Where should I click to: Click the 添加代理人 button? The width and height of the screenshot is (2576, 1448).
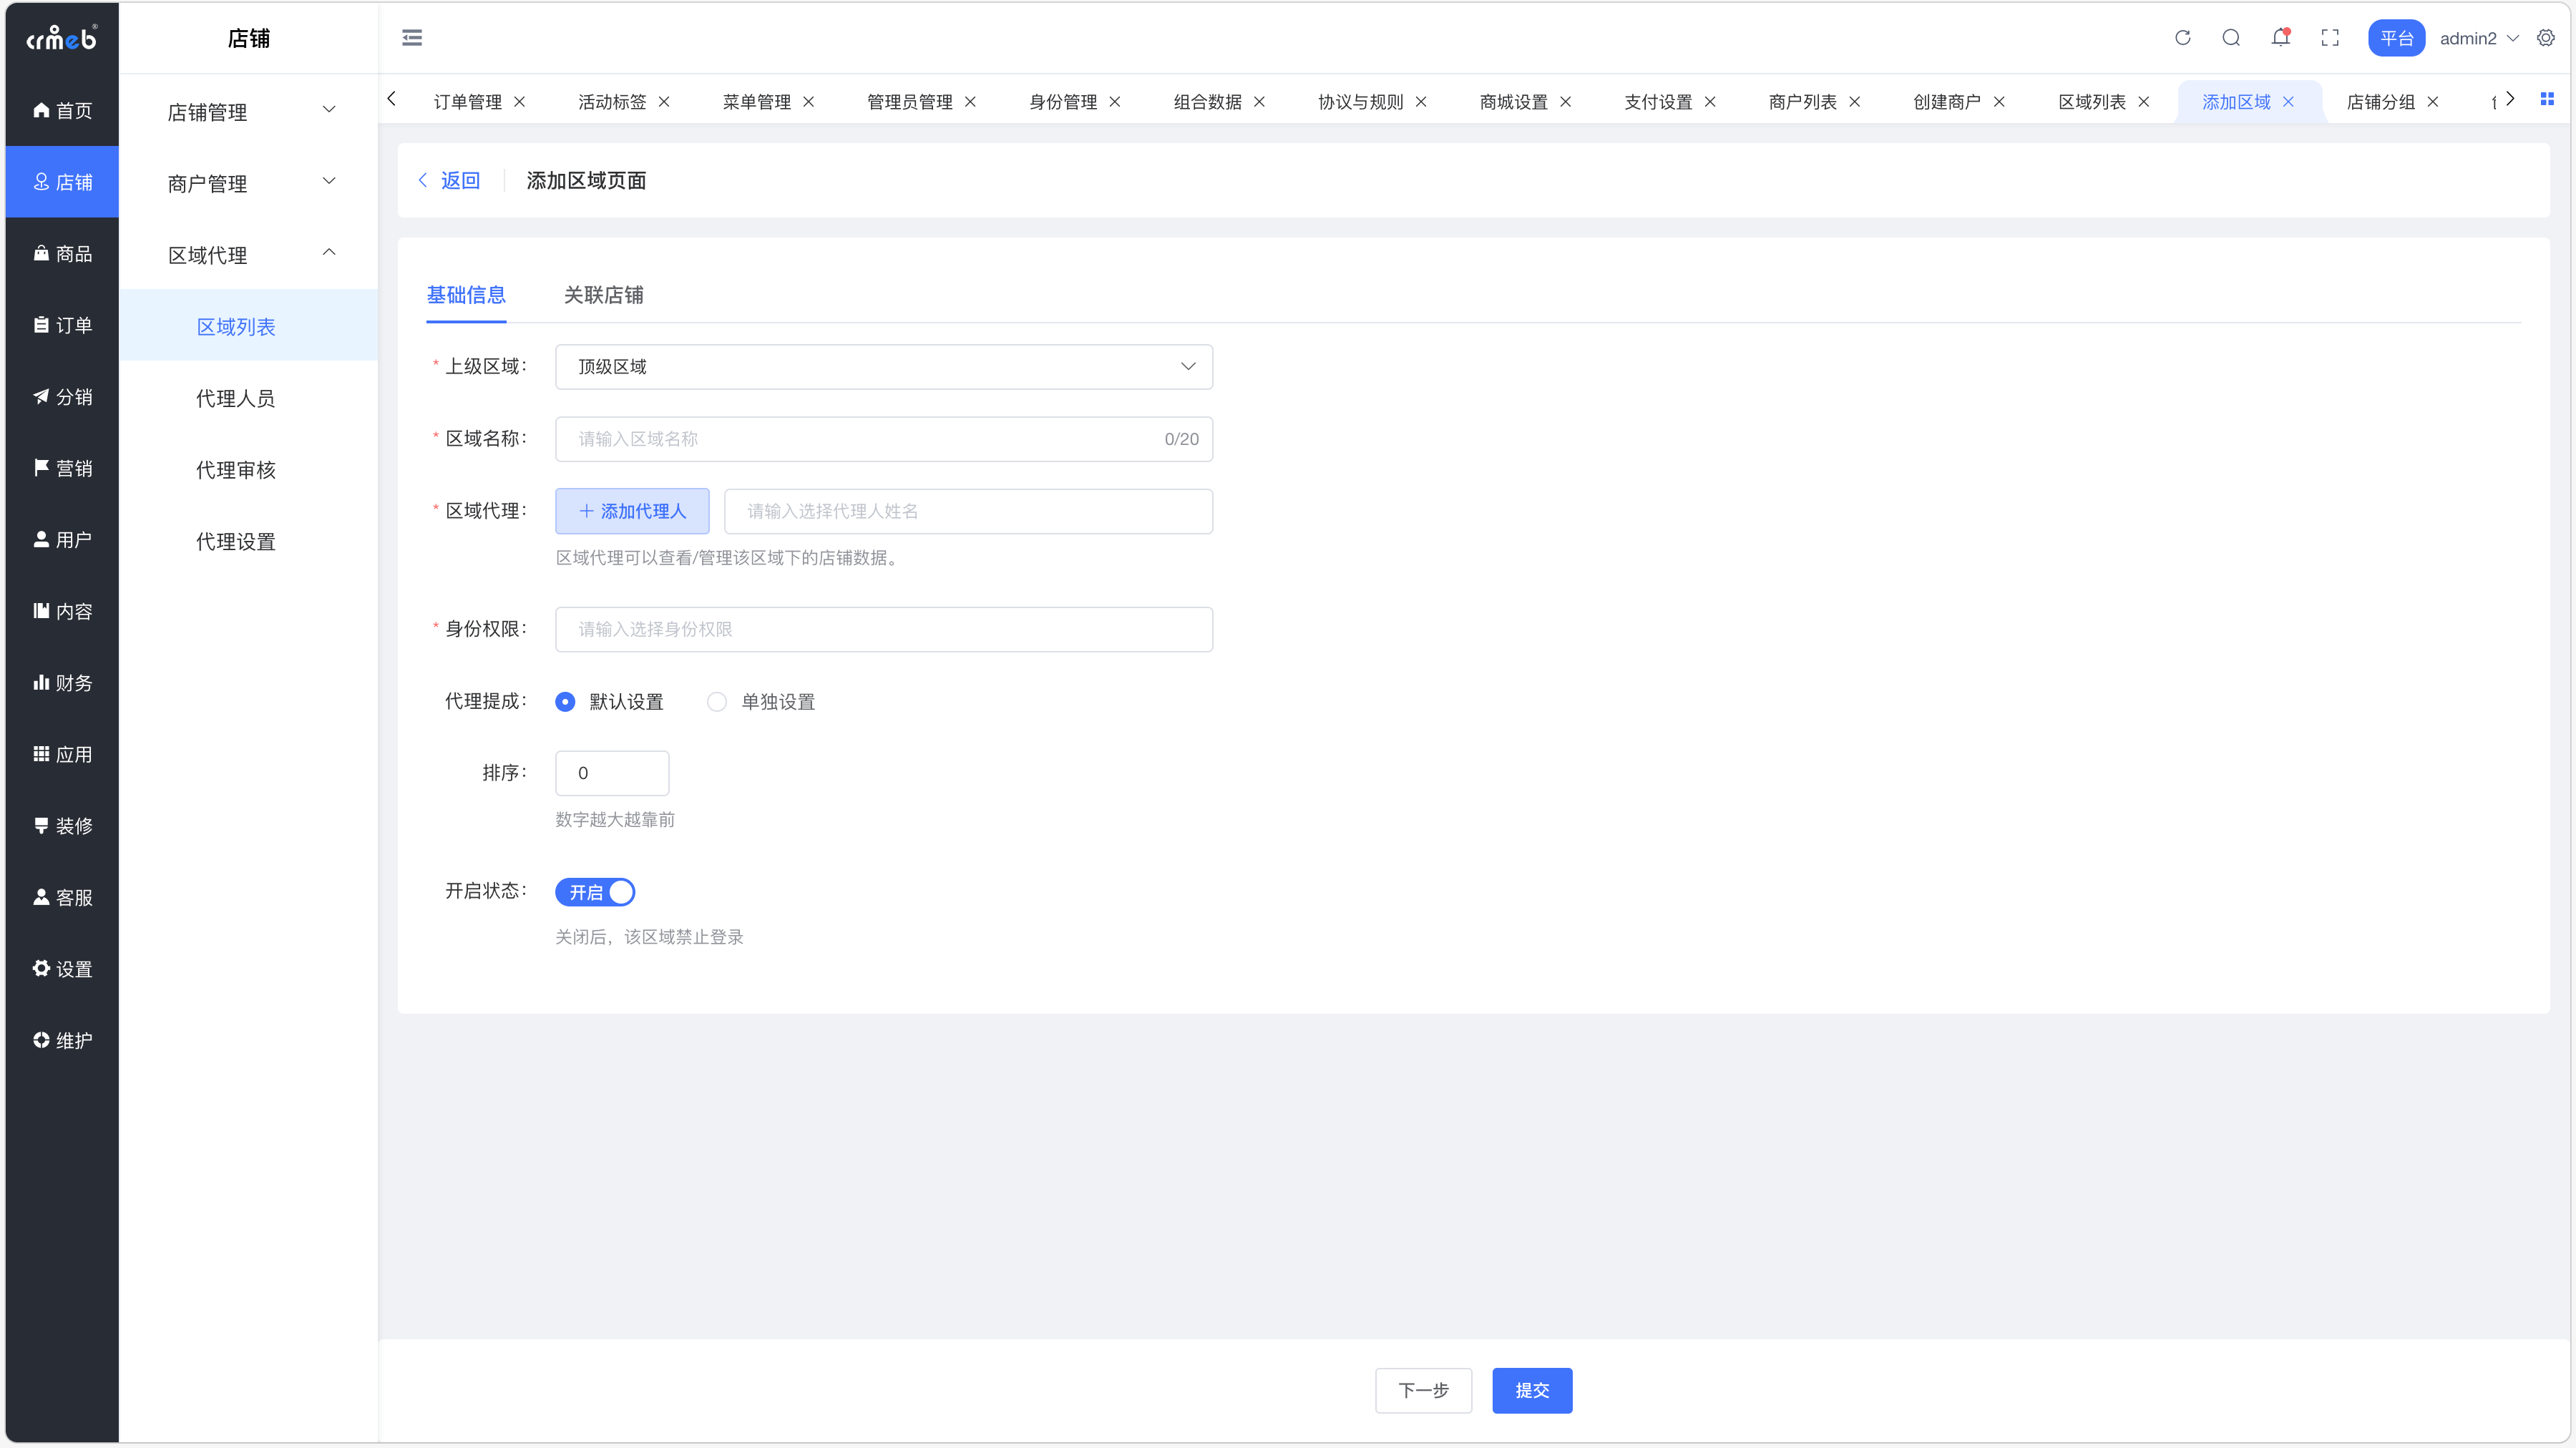(x=632, y=511)
